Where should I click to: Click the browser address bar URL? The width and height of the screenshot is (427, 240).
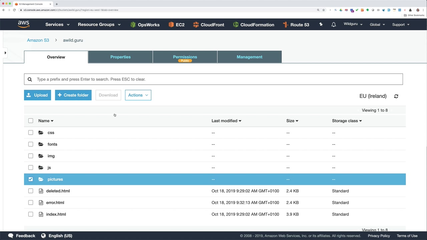tap(71, 10)
